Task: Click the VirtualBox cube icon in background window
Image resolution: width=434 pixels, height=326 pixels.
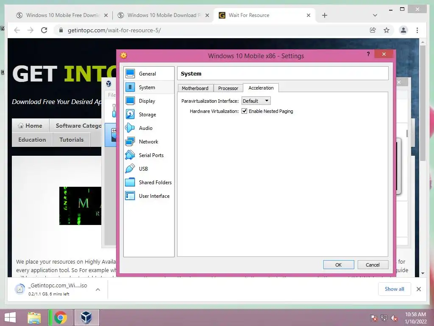Action: coord(109,84)
